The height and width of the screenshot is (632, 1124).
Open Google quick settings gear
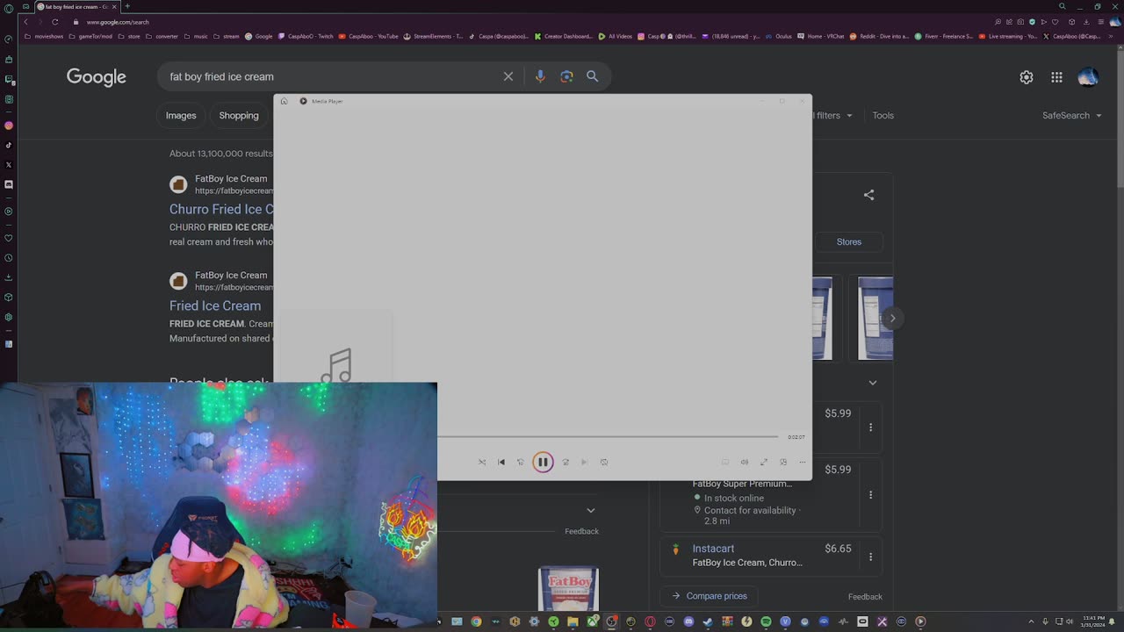tap(1027, 77)
